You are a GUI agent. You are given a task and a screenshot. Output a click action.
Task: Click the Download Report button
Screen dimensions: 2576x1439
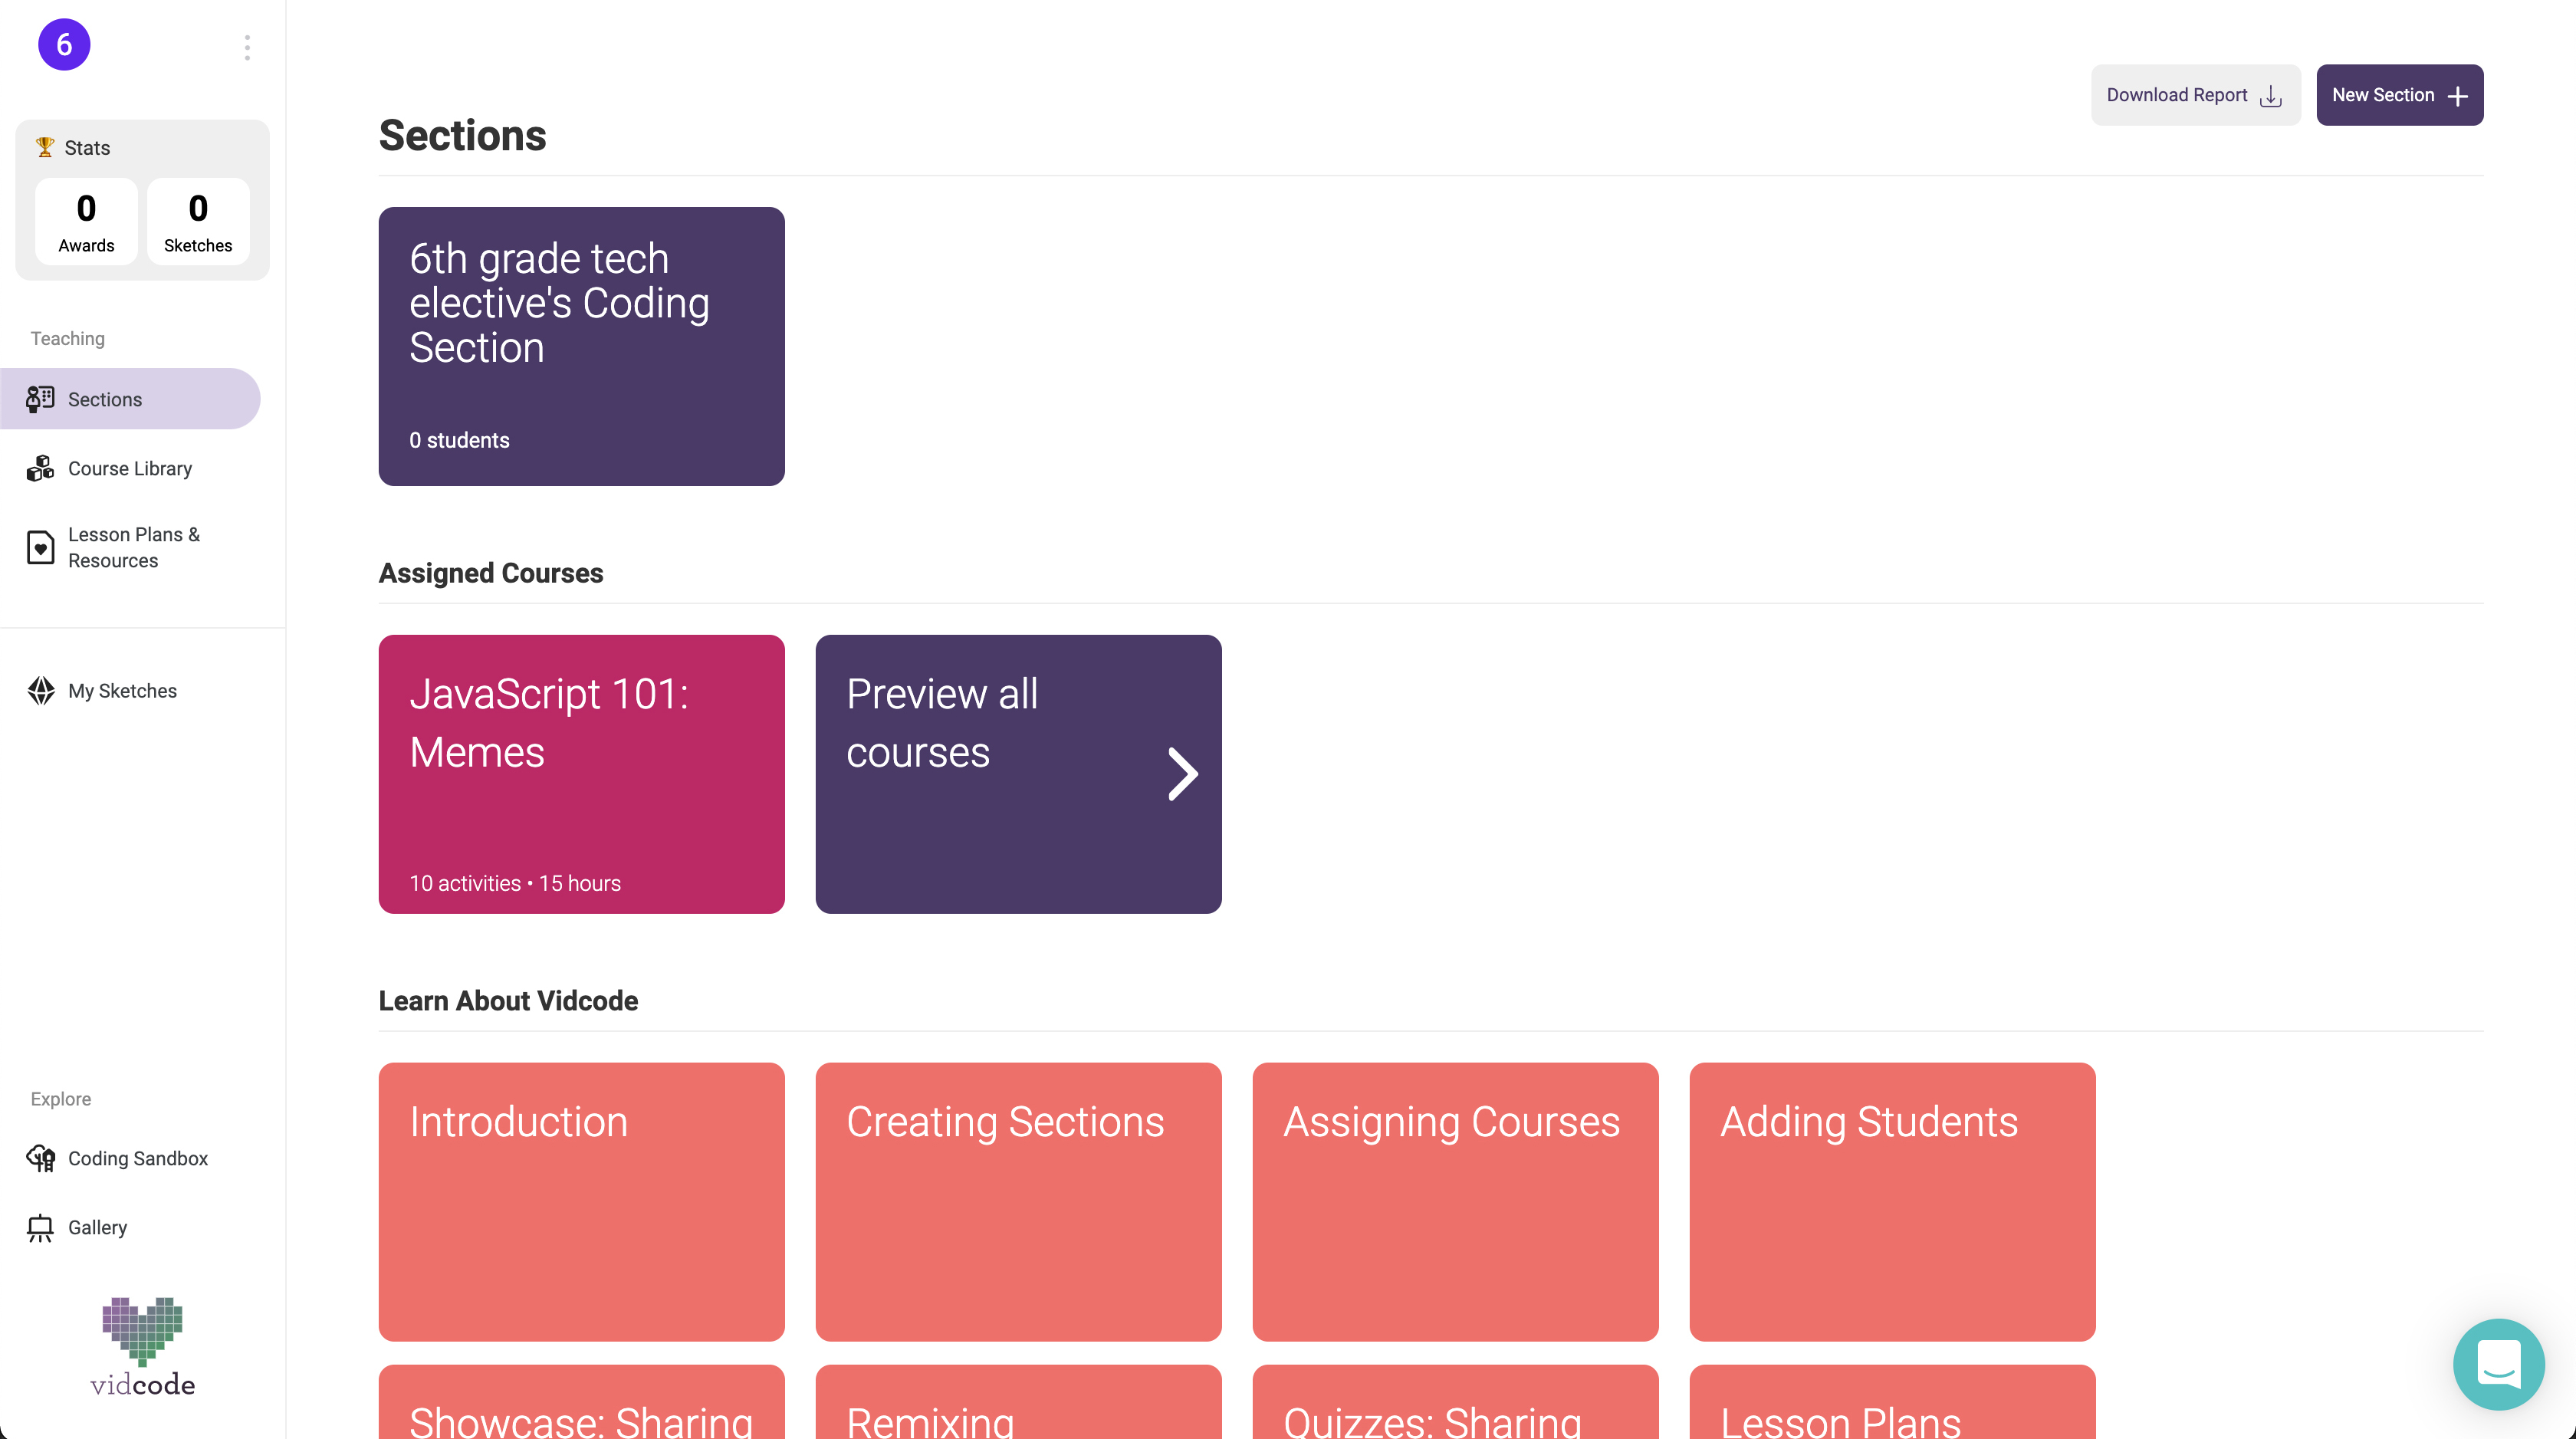(x=2195, y=95)
